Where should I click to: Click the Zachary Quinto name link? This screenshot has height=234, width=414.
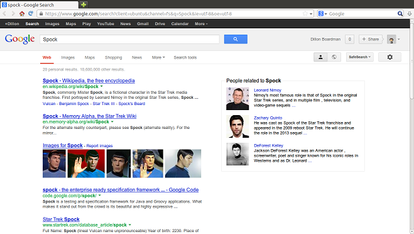[x=268, y=118]
